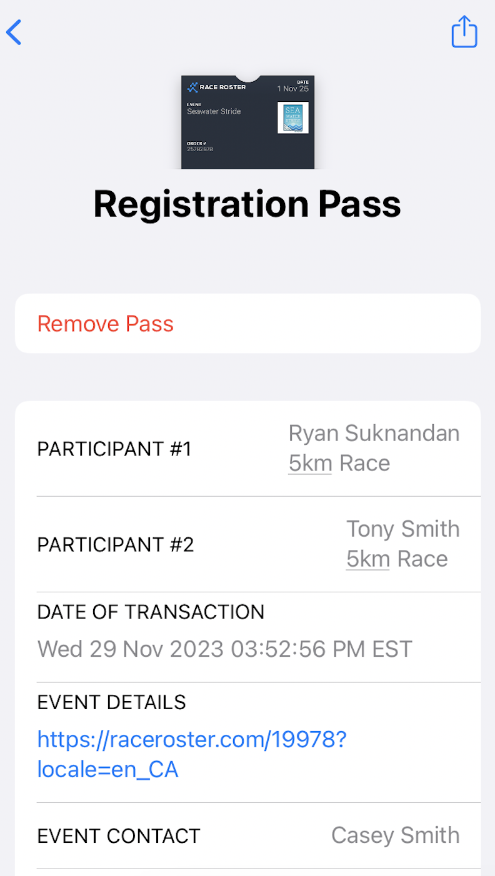Tap the Event Contact label
Image resolution: width=495 pixels, height=876 pixels.
click(x=119, y=836)
